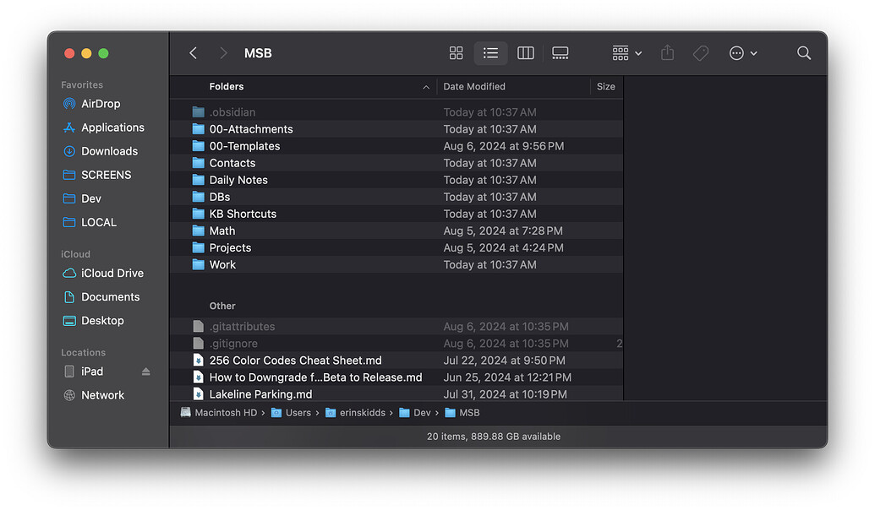Toggle the list view mode

490,53
